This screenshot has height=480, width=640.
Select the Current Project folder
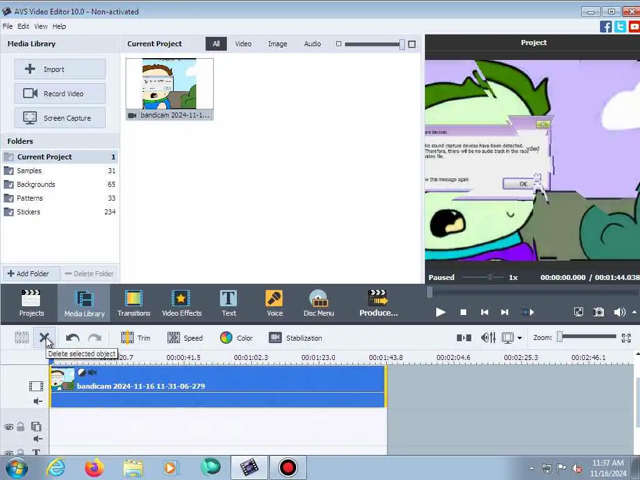[60, 157]
